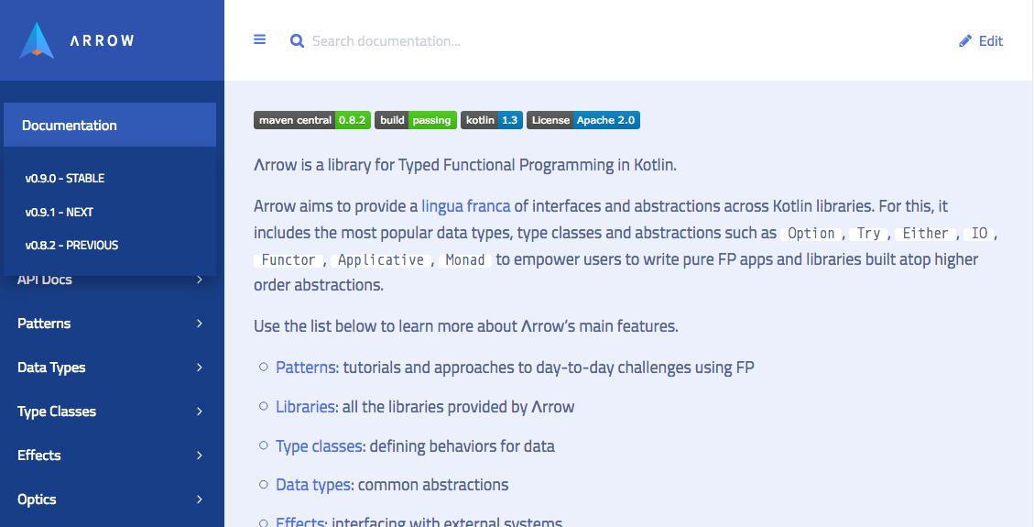Image resolution: width=1034 pixels, height=527 pixels.
Task: Expand the Type Classes sidebar chevron
Action: coord(199,412)
